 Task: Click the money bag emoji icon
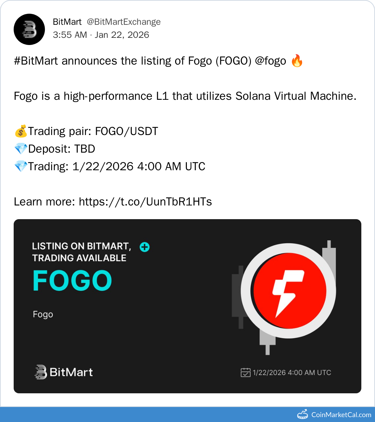[21, 131]
